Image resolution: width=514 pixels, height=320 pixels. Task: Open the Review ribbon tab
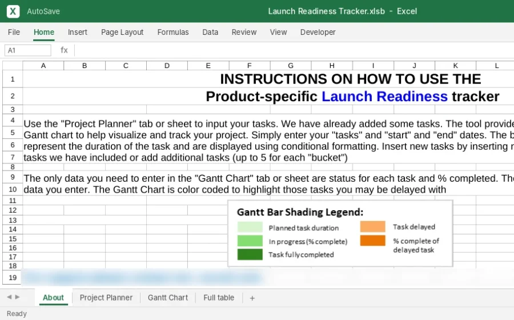[244, 32]
